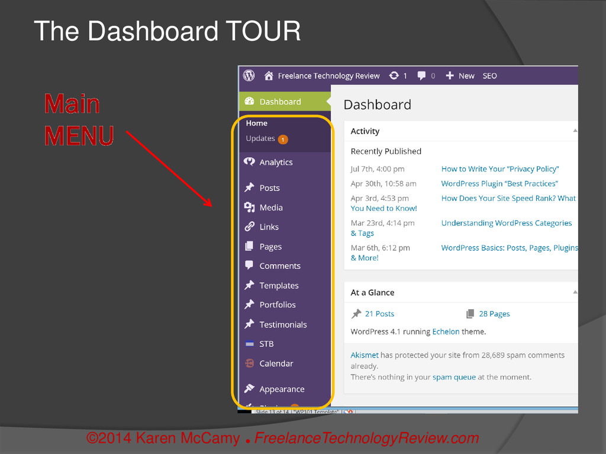
Task: Click the Analytics icon in sidebar
Action: click(x=249, y=162)
